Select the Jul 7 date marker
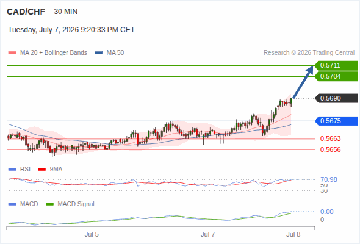 (x=208, y=234)
